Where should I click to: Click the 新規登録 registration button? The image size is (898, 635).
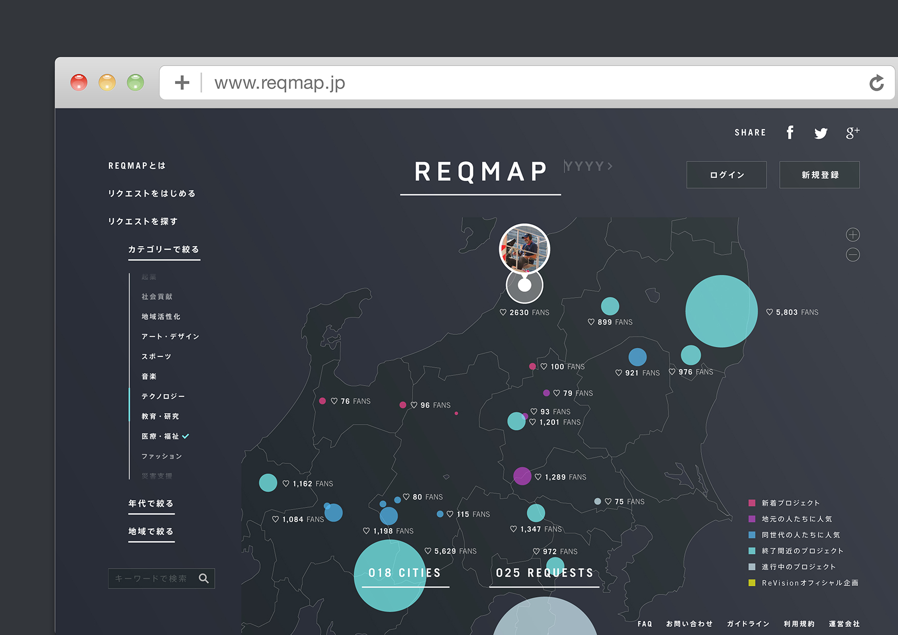click(x=819, y=175)
